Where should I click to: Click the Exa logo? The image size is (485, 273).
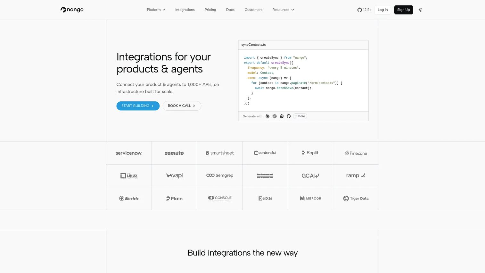(265, 198)
